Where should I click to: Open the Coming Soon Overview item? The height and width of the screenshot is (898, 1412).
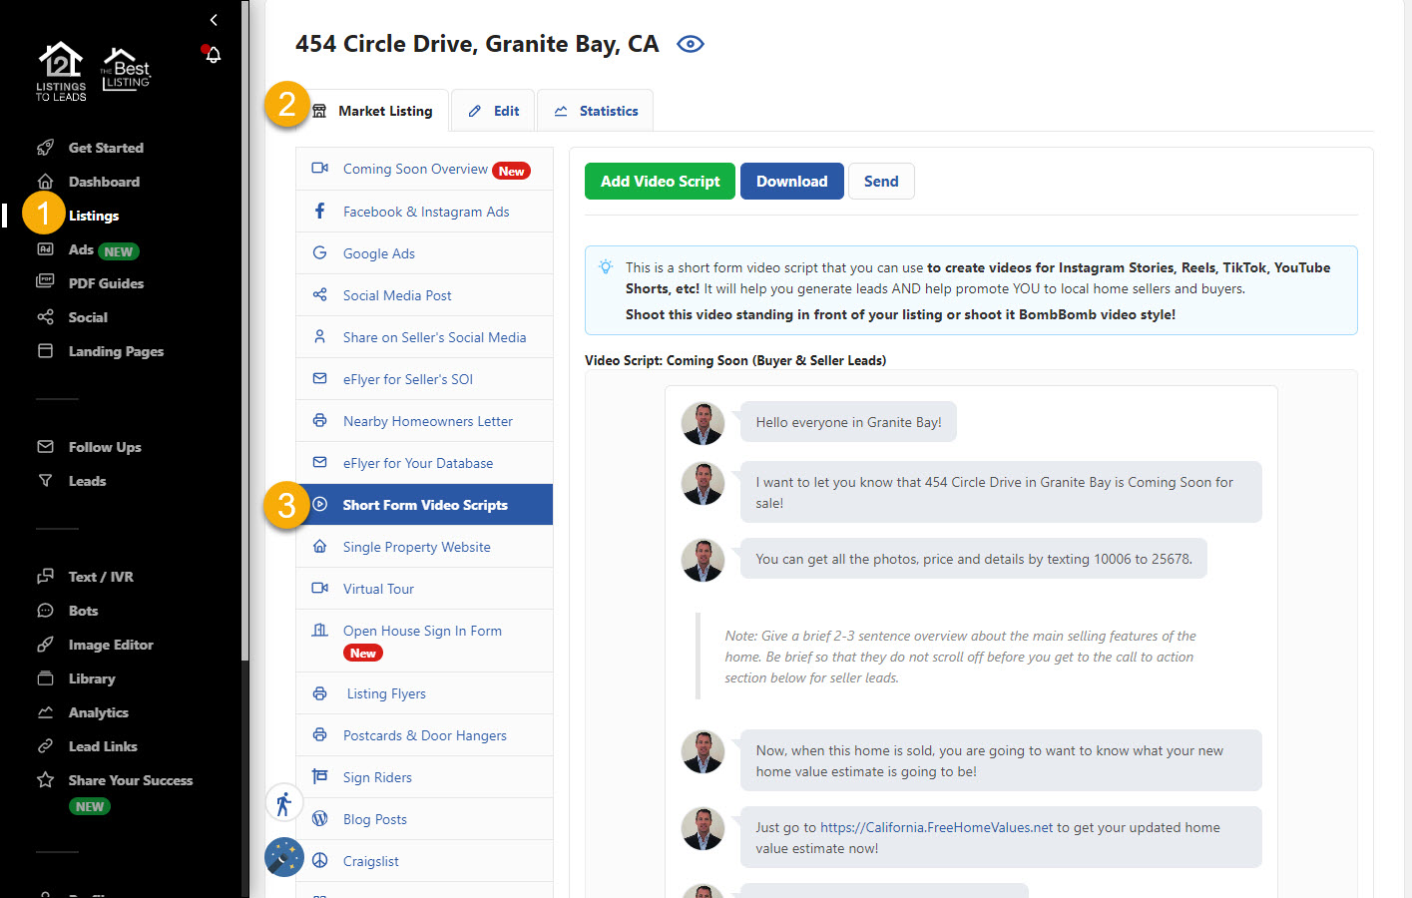coord(415,169)
